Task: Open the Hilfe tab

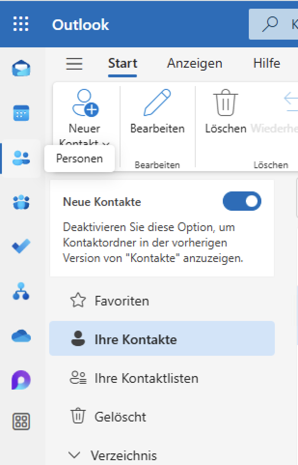Action: coord(266,63)
